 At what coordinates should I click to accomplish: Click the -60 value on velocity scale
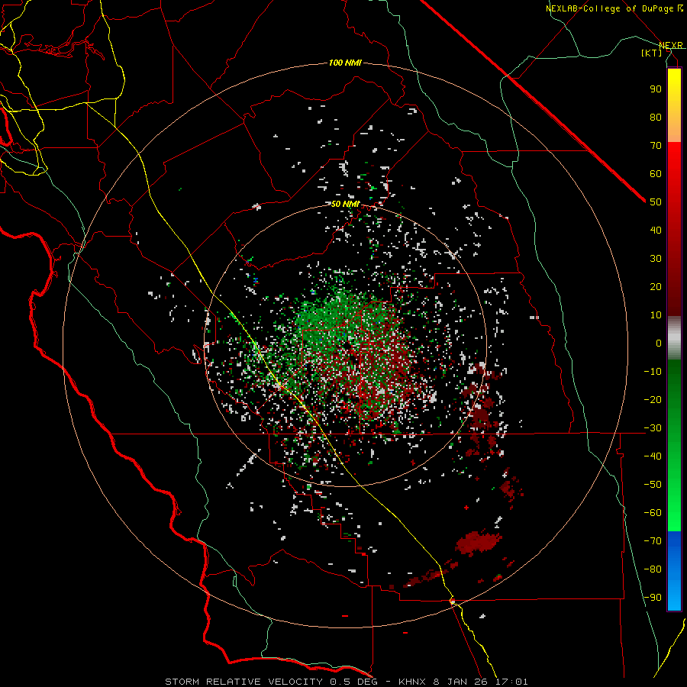click(653, 513)
